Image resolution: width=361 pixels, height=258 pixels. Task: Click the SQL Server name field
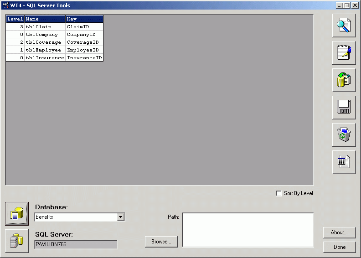coord(76,244)
